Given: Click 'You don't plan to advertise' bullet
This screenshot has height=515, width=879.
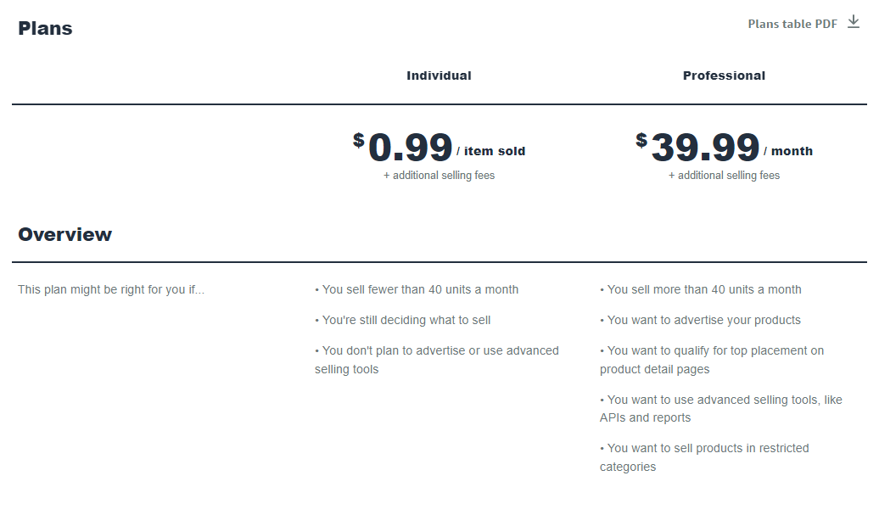Looking at the screenshot, I should (437, 360).
